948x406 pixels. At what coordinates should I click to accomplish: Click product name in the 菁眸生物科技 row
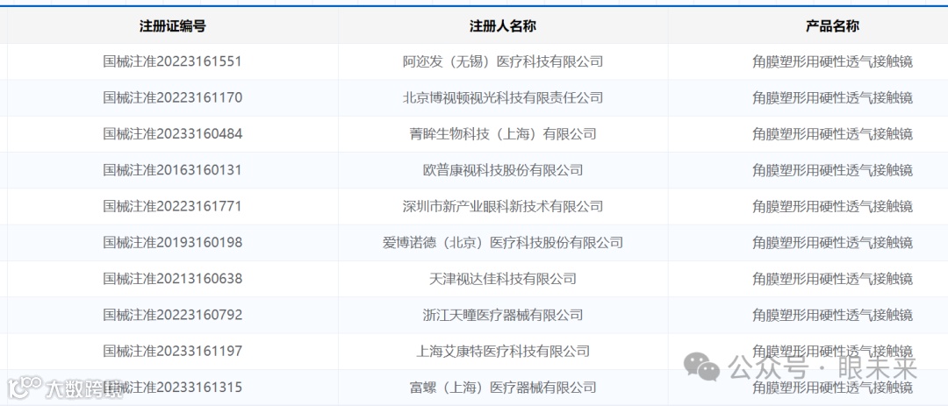pos(832,134)
